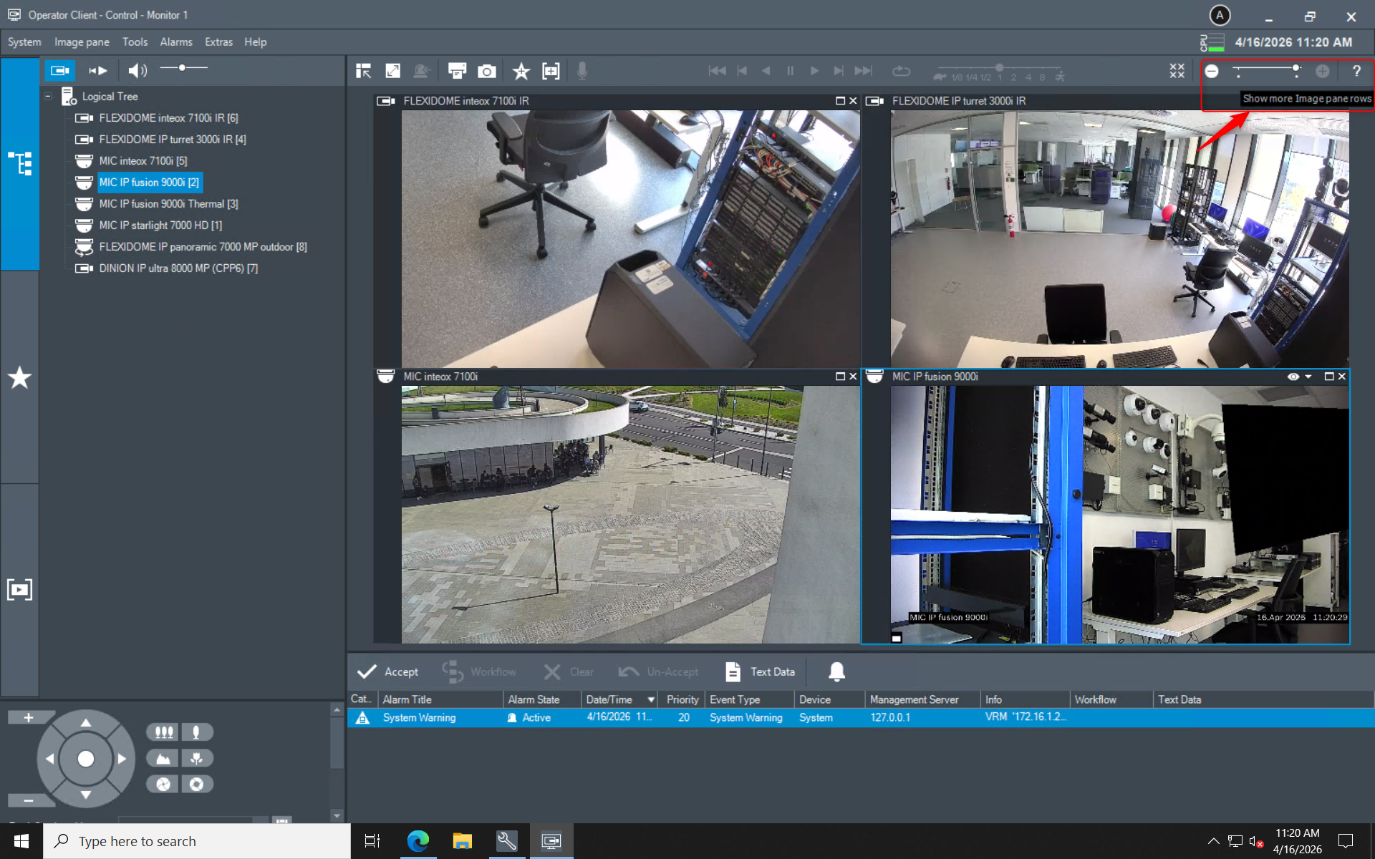Switch to Playback mode icon

coord(98,70)
